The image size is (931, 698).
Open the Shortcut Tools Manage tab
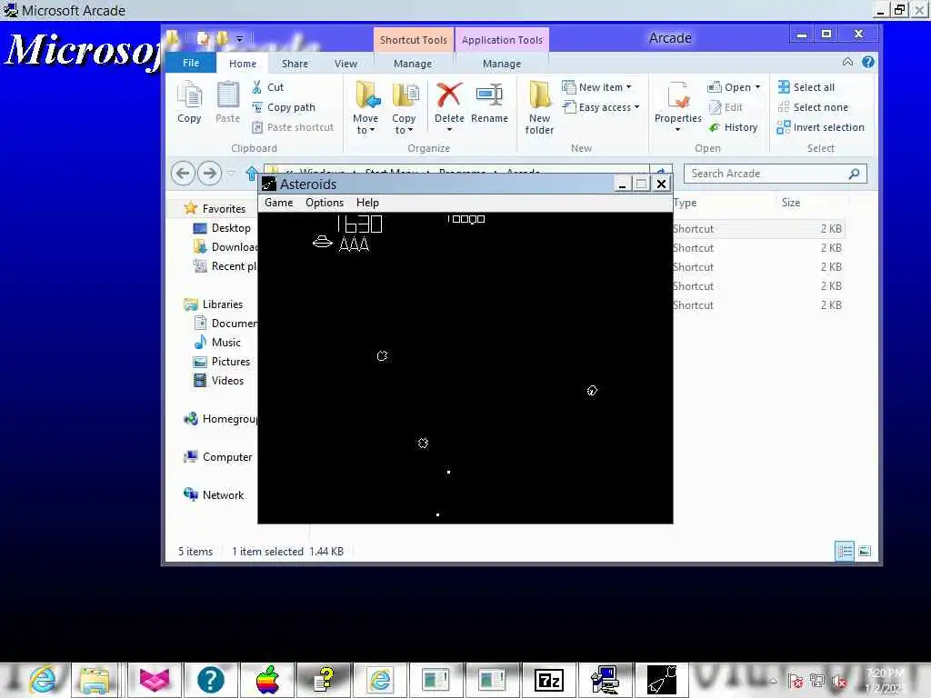(413, 64)
